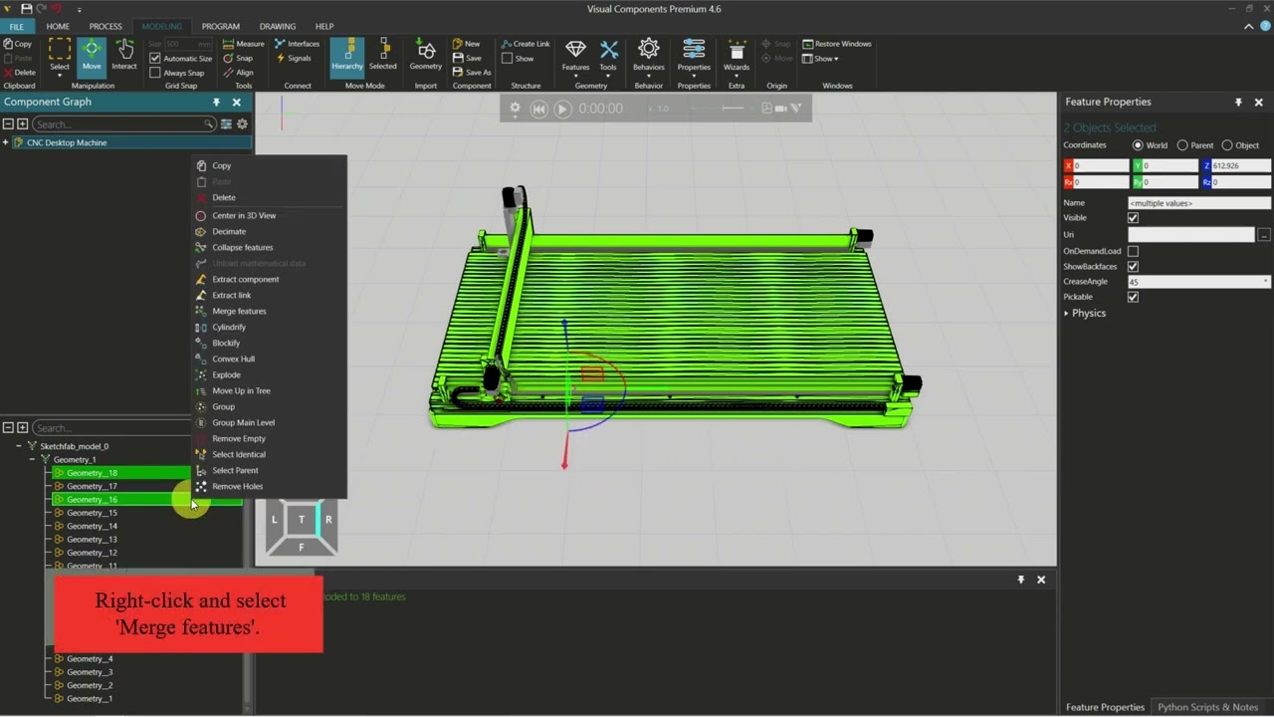
Task: Reset the simulation to start
Action: pyautogui.click(x=538, y=109)
